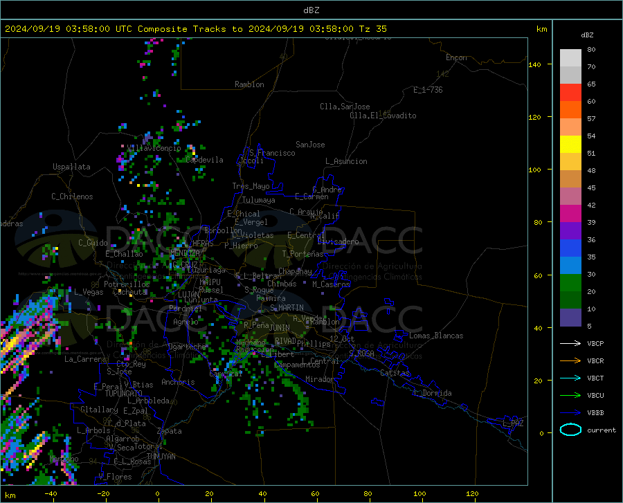Screen dimensions: 623x503
Task: Select the red 65 dBZ color swatch
Action: click(570, 93)
